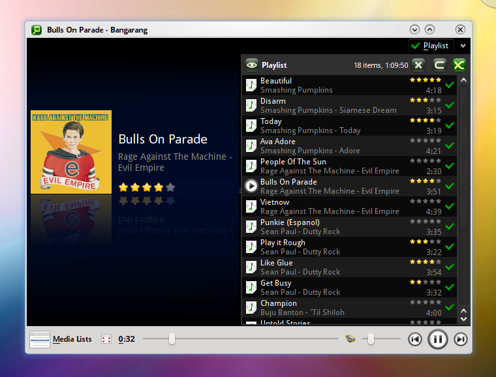Uncheck the People Of The Sun checkmark
The width and height of the screenshot is (496, 377).
[450, 166]
